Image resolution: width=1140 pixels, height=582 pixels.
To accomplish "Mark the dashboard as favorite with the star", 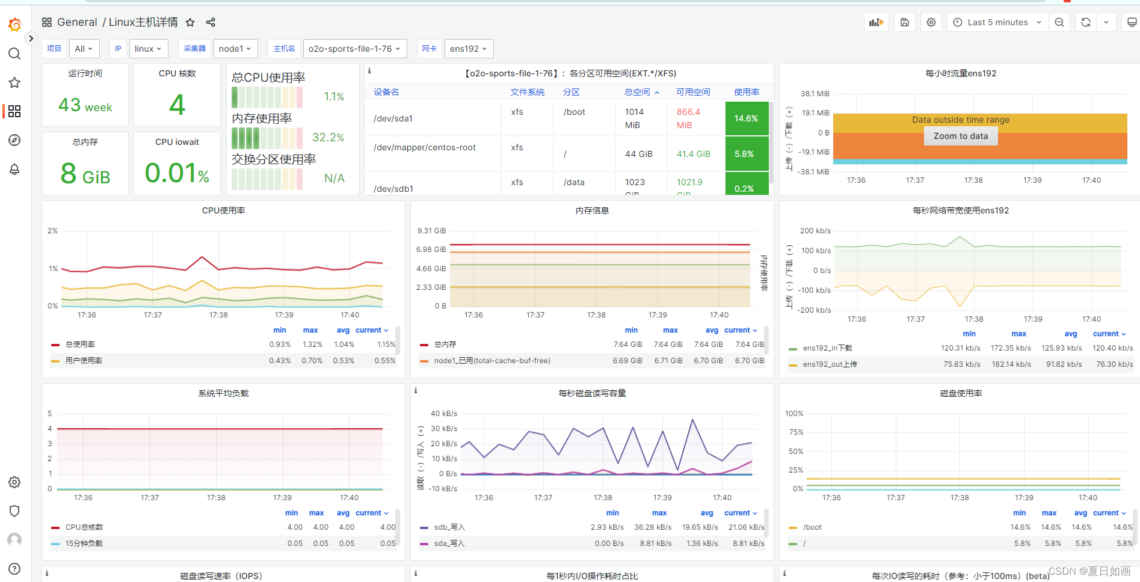I will point(190,22).
